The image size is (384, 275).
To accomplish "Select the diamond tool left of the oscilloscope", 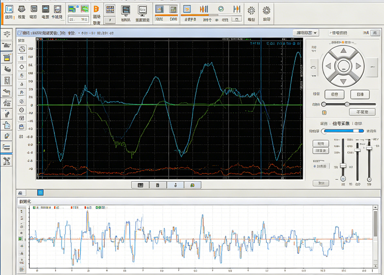I will (22, 67).
